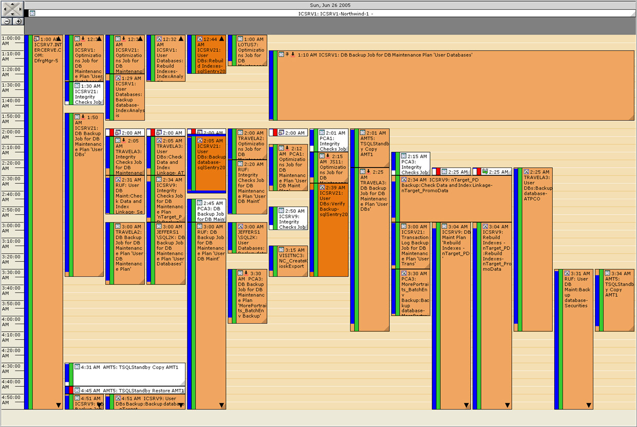Select the 2:39 AM ICSRV21 Verify Backup-sqlSentry20 event
The image size is (637, 427).
[329, 230]
